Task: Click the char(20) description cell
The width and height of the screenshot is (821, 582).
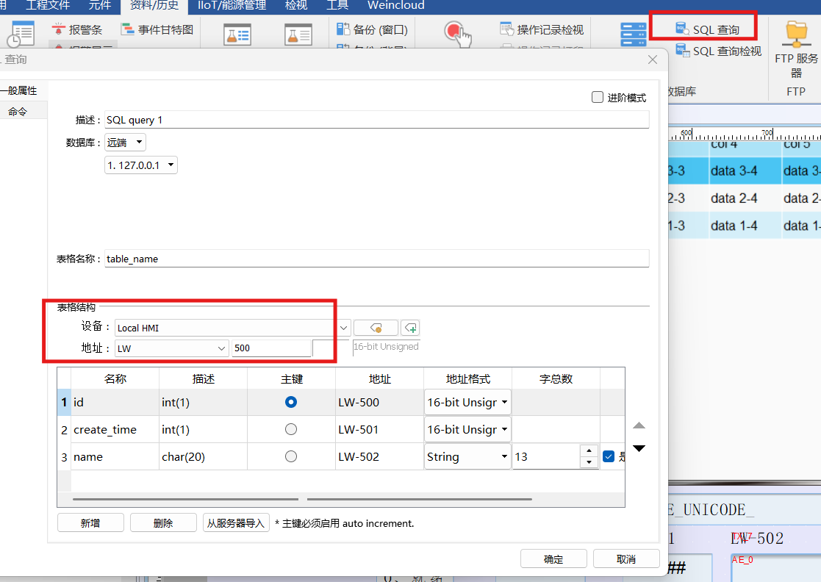Action: [x=203, y=457]
